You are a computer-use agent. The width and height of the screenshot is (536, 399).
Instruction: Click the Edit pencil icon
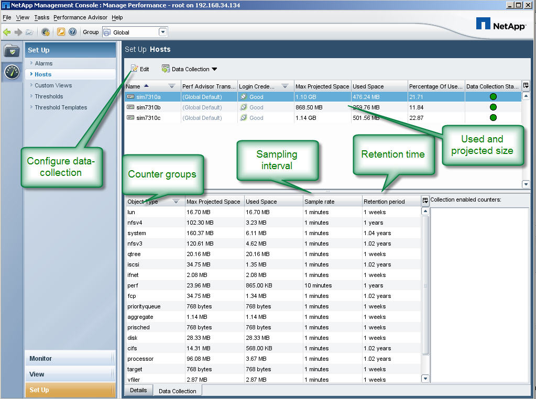[x=135, y=69]
